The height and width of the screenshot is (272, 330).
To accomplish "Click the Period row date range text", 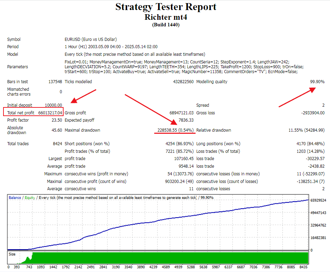I will click(x=111, y=47).
